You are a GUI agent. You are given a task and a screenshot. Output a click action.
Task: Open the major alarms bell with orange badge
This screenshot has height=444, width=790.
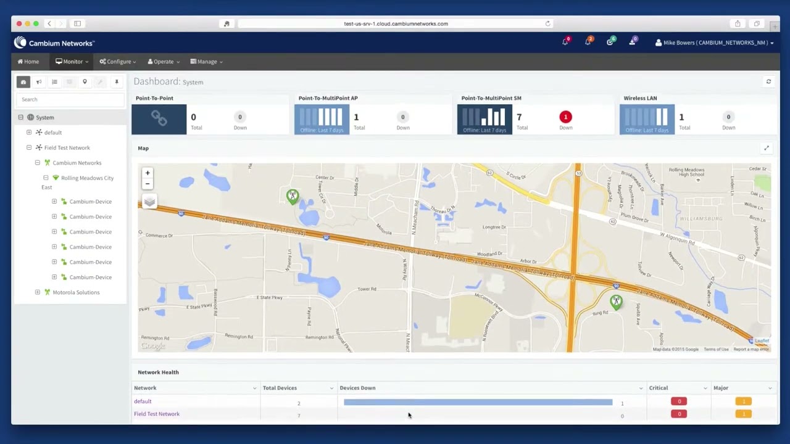[588, 42]
